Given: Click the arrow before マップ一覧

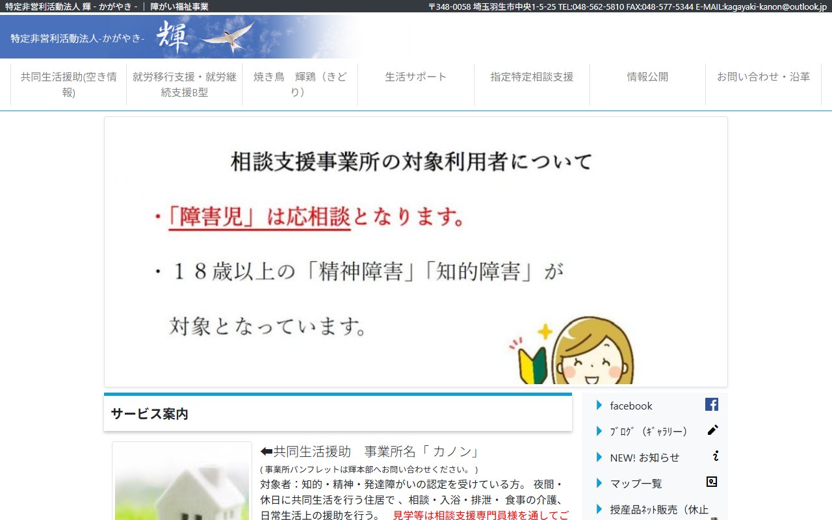Looking at the screenshot, I should click(x=599, y=484).
